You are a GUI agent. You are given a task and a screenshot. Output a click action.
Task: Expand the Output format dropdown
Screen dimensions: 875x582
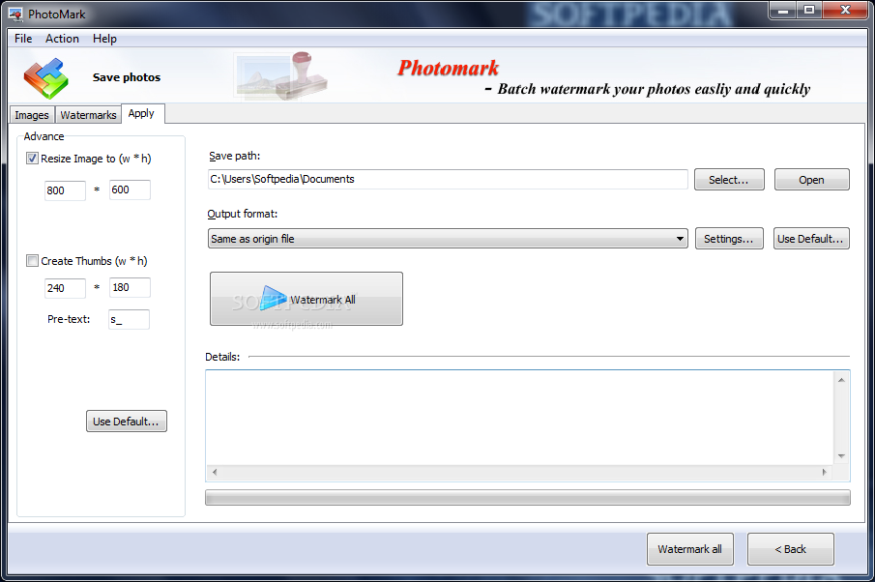680,239
